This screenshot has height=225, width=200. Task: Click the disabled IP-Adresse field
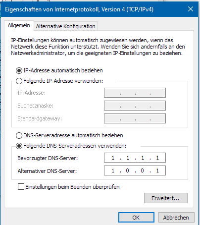[135, 93]
